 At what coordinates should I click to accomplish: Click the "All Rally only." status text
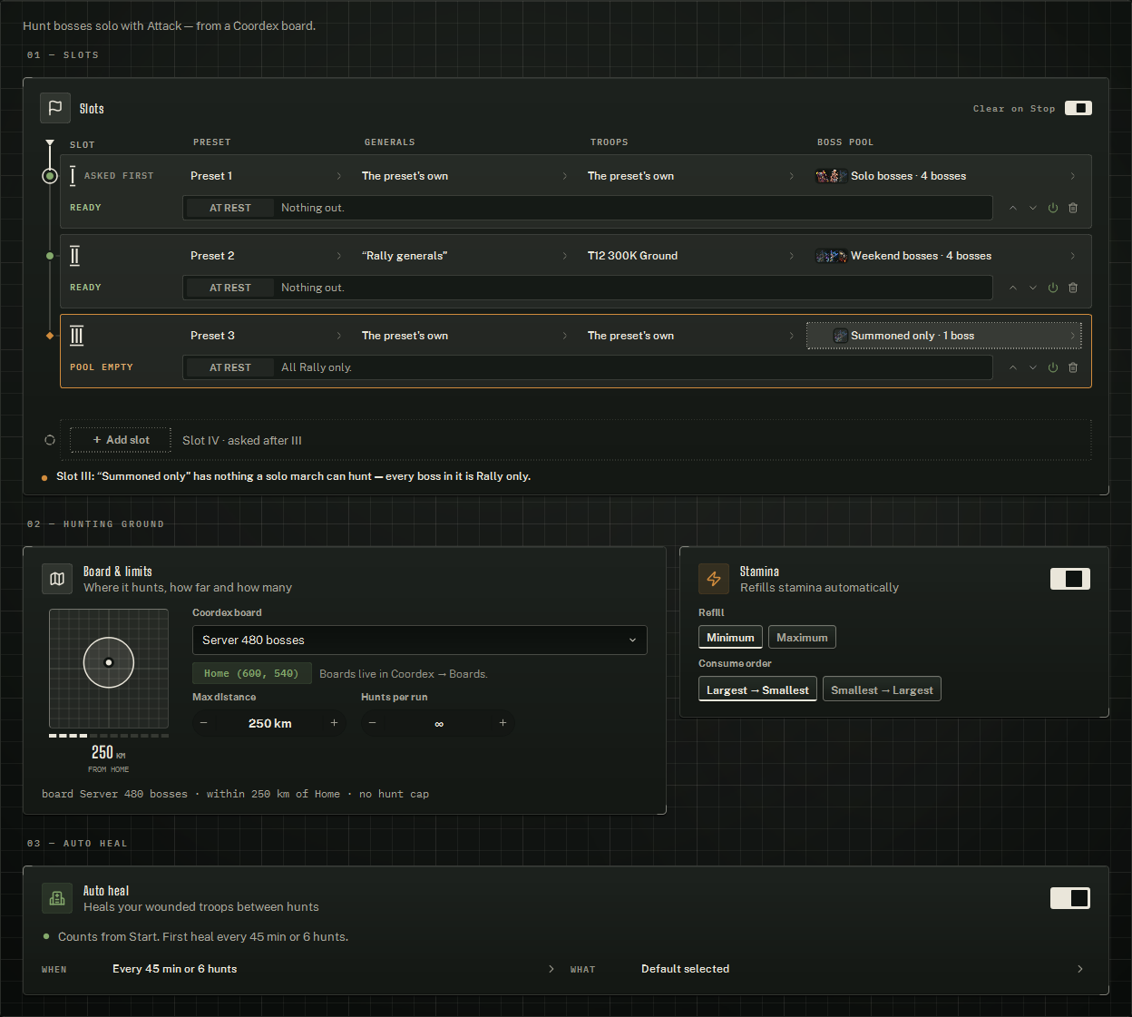[317, 367]
